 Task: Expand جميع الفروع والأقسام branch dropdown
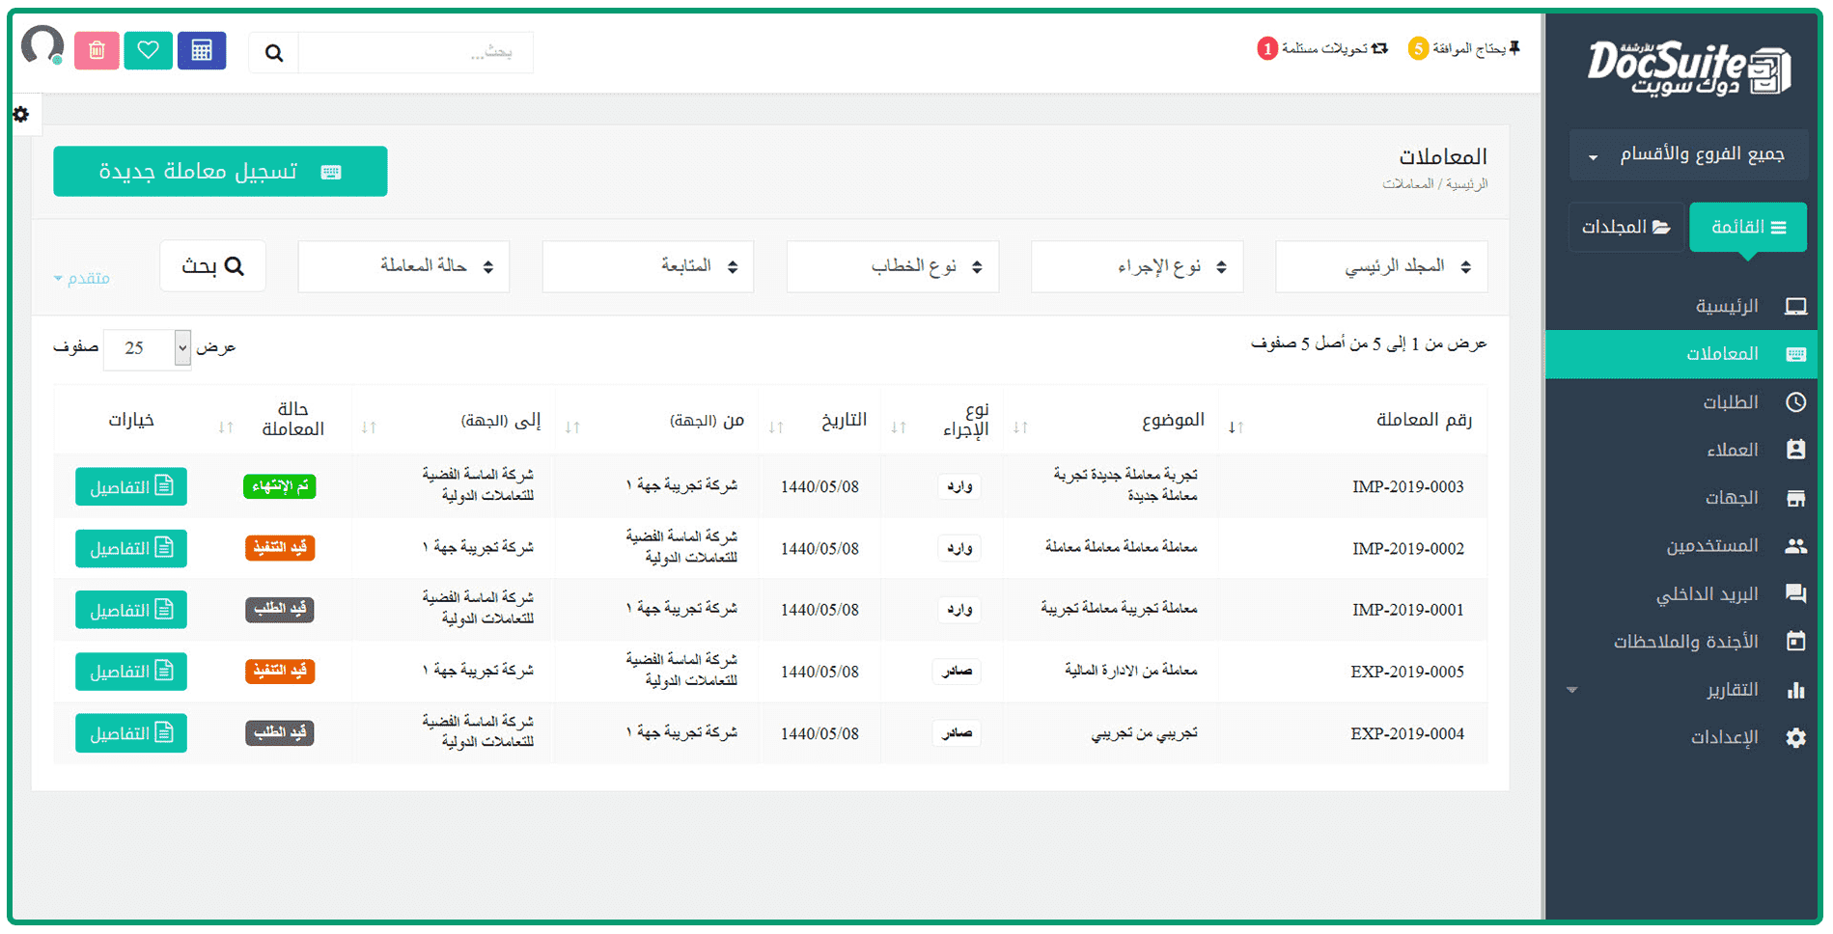1688,154
